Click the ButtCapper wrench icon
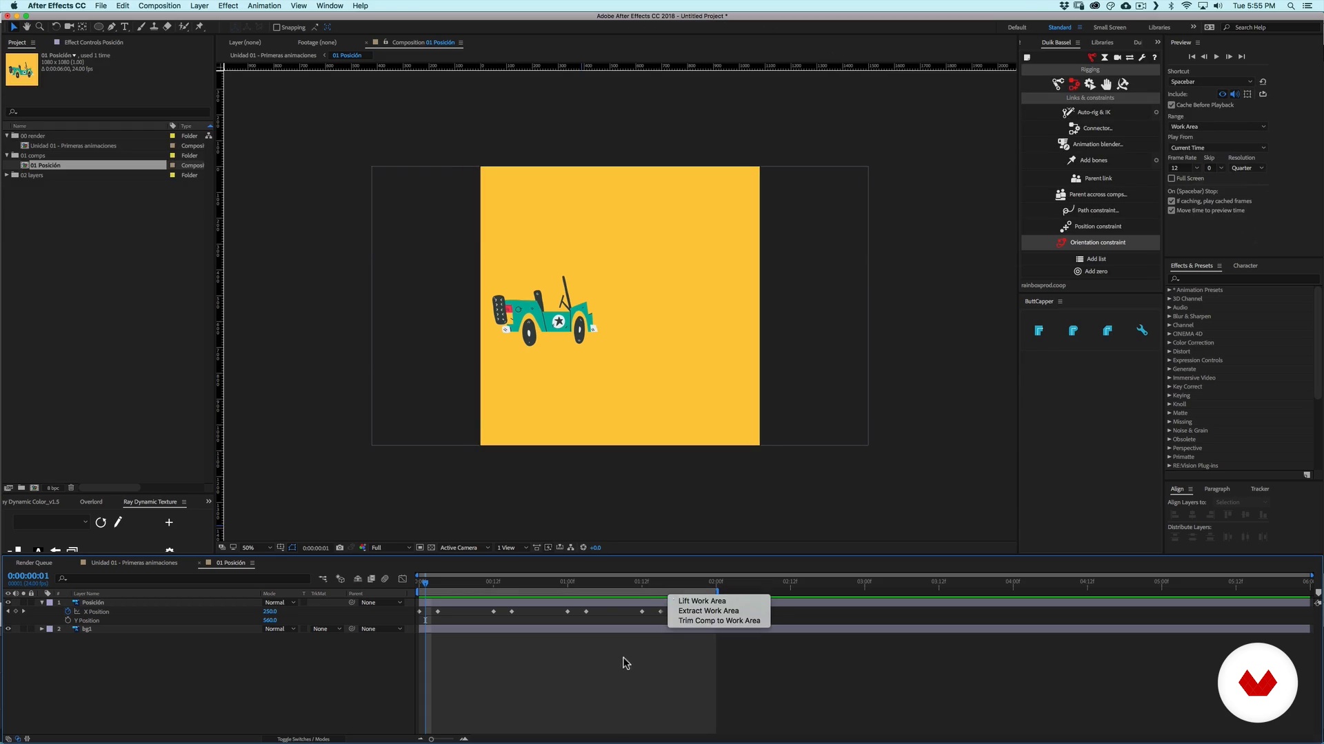Screen dimensions: 1324x744 click(1142, 331)
